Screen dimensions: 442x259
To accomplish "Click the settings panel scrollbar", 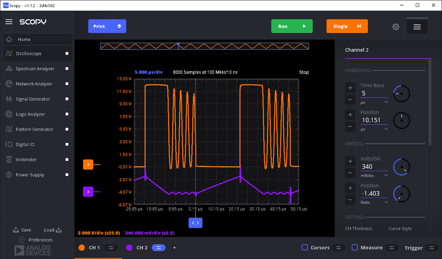I will 430,102.
